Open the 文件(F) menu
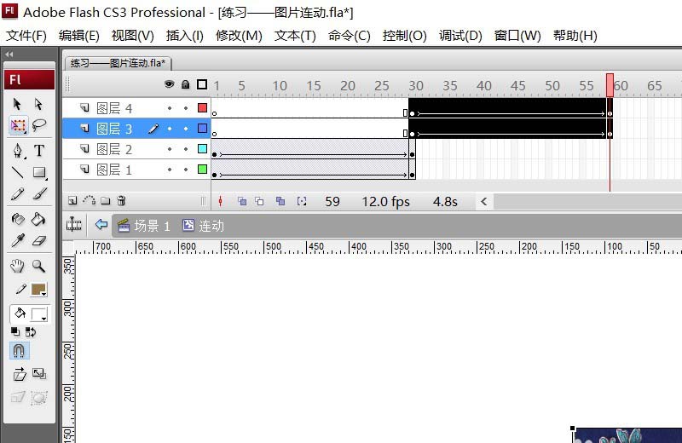 coord(26,36)
